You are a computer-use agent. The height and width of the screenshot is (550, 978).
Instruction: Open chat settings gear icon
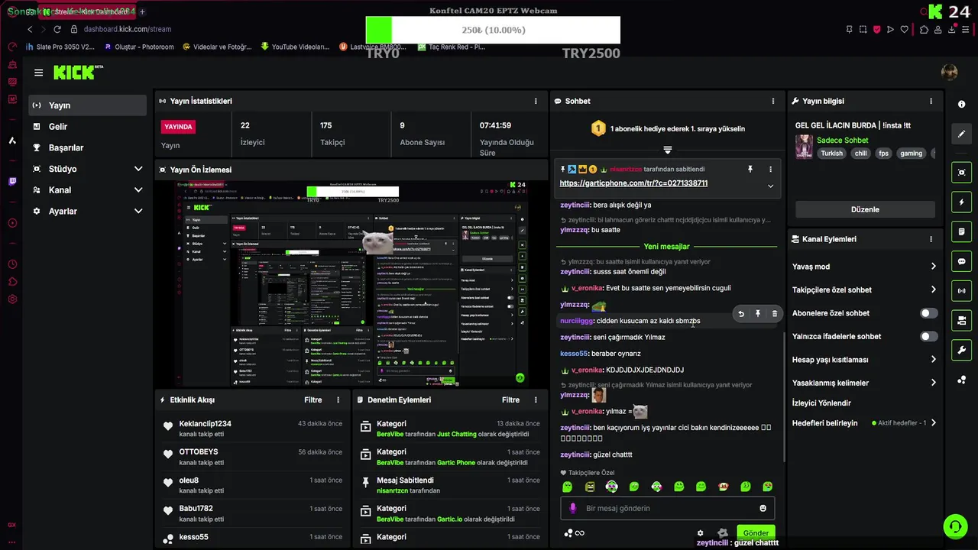point(700,533)
